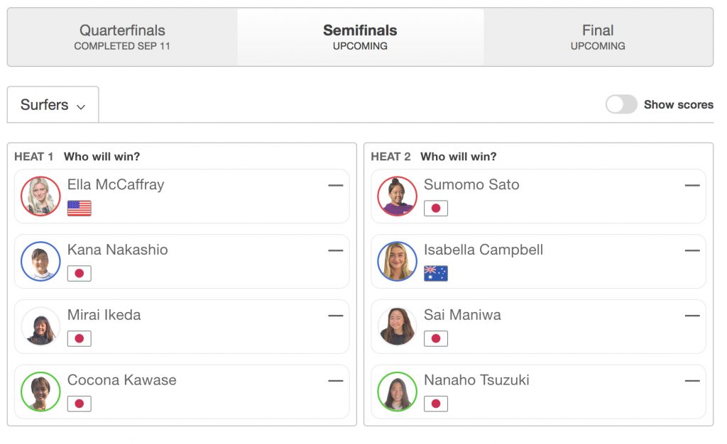
Task: Select the Semifinals tab
Action: click(x=360, y=37)
